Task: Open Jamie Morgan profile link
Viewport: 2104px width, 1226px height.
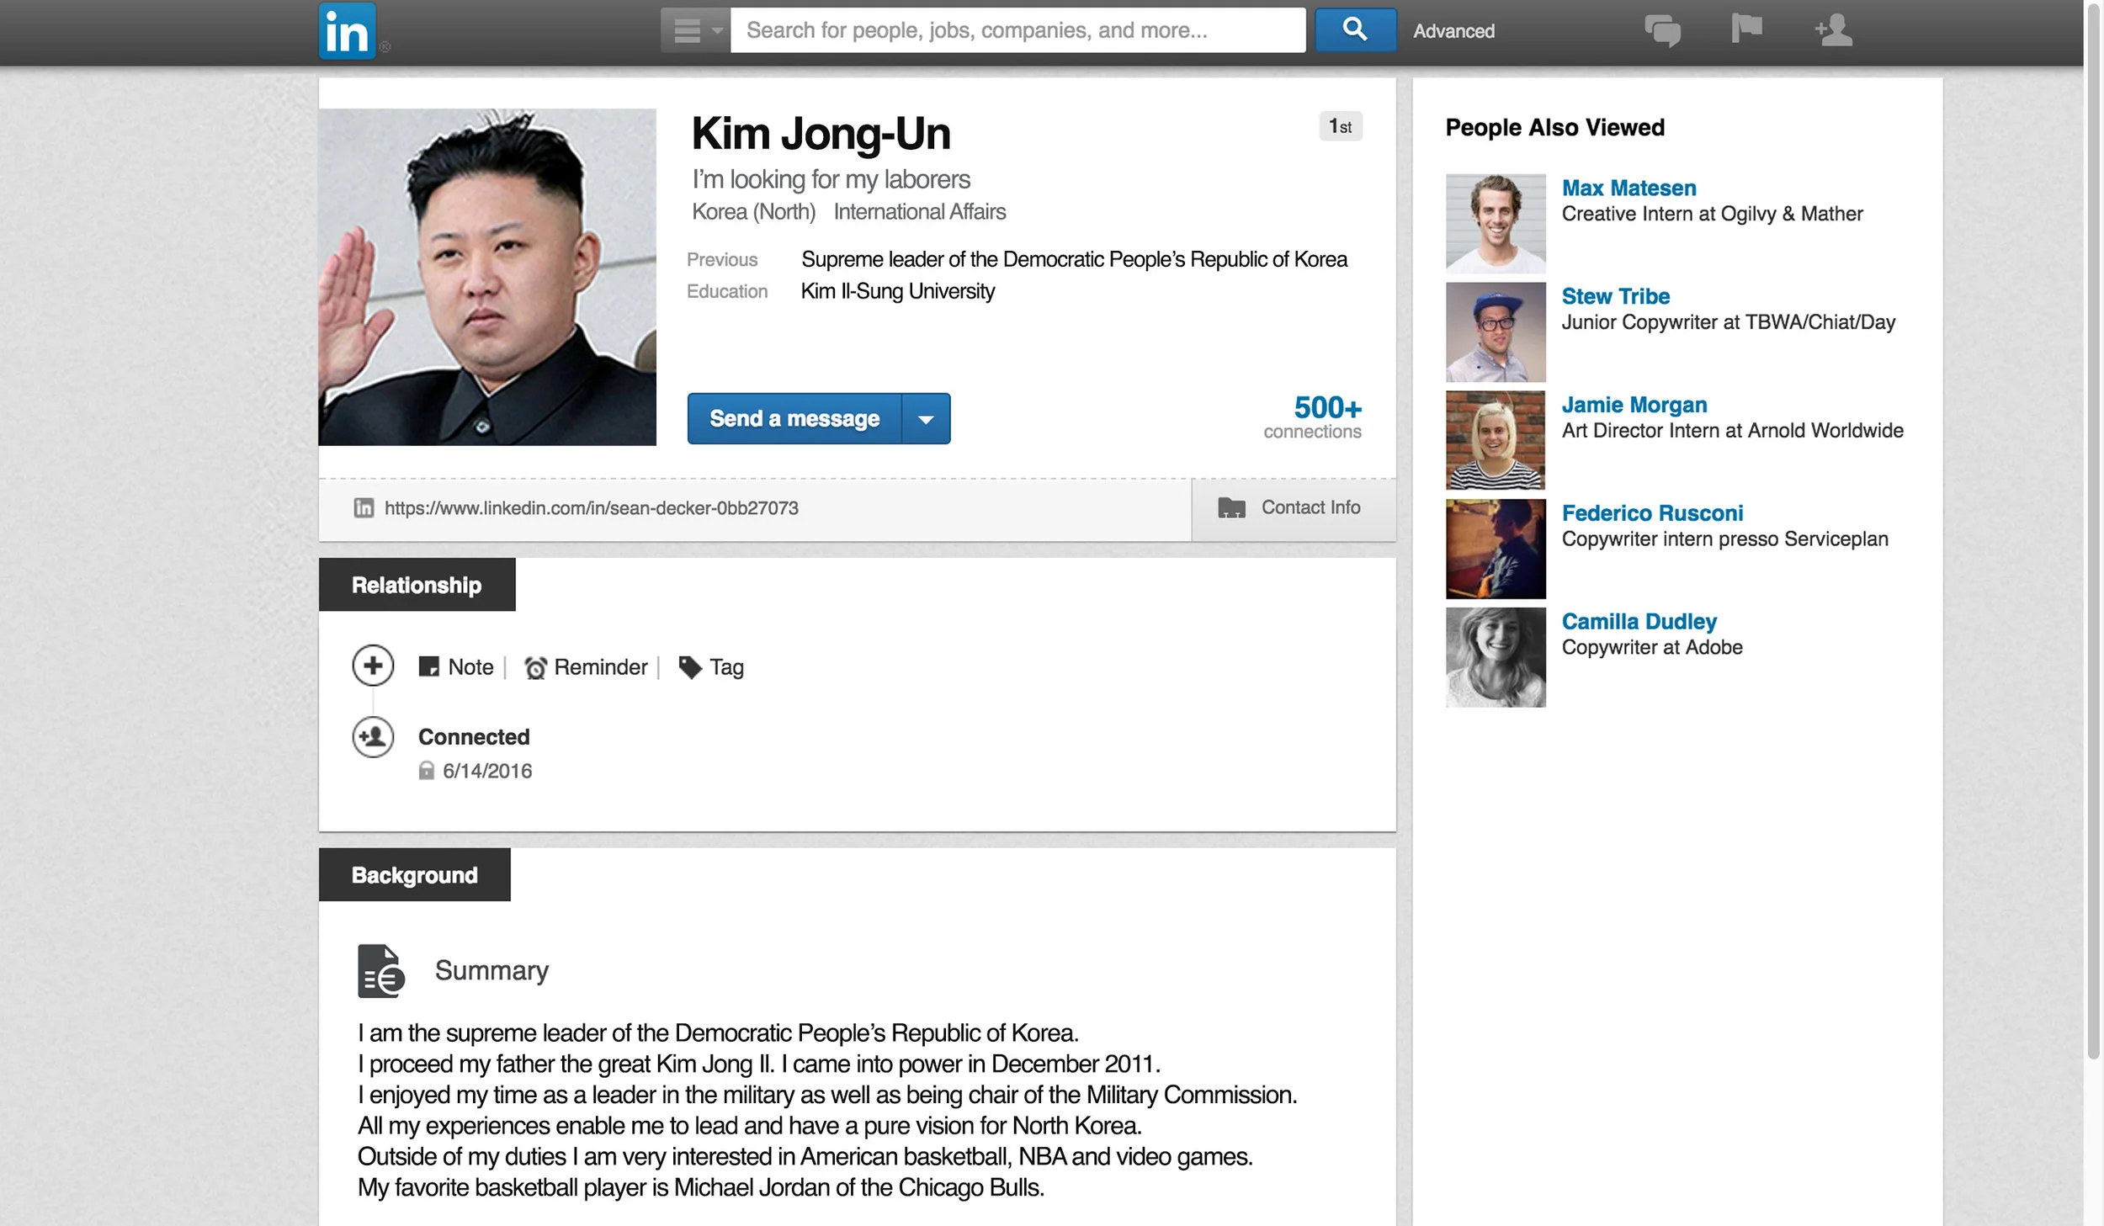Action: (x=1634, y=405)
